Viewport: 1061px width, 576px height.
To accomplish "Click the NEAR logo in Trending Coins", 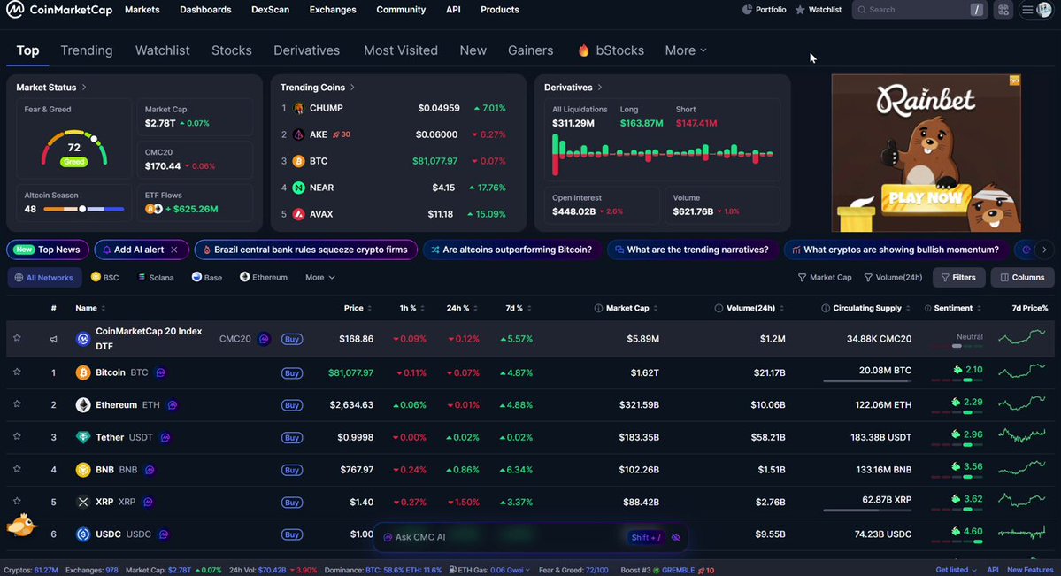I will pos(298,188).
